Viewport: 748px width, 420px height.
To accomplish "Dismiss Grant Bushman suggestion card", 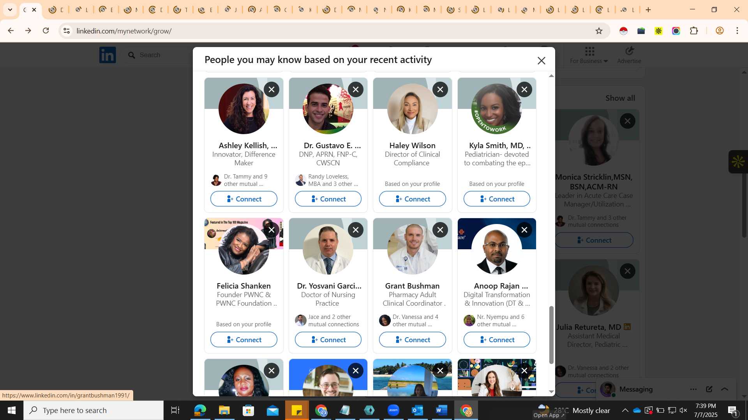I will tap(440, 230).
